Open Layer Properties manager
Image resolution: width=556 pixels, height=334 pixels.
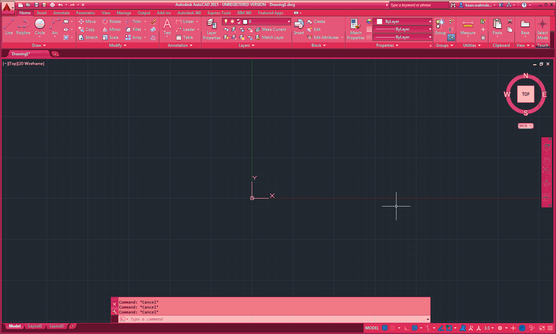click(212, 29)
